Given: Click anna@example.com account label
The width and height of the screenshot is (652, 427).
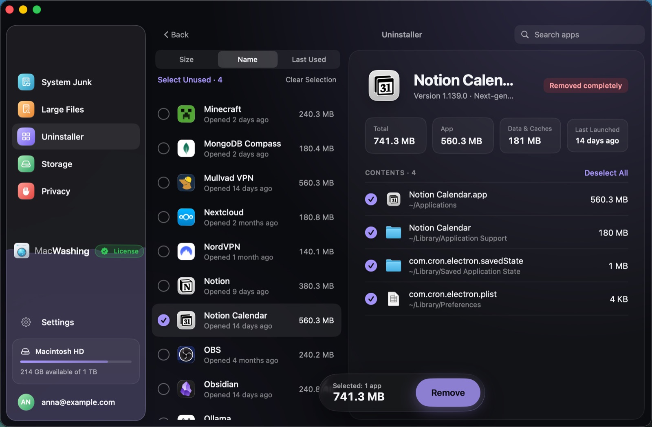Looking at the screenshot, I should [x=78, y=402].
